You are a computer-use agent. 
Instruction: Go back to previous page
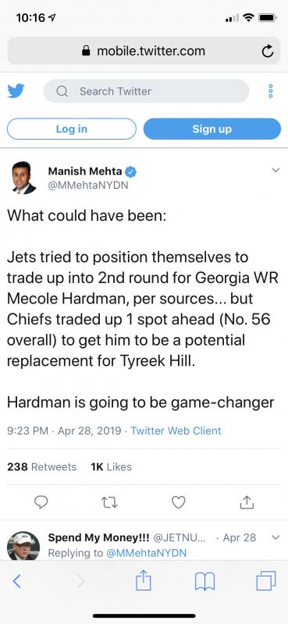click(16, 581)
